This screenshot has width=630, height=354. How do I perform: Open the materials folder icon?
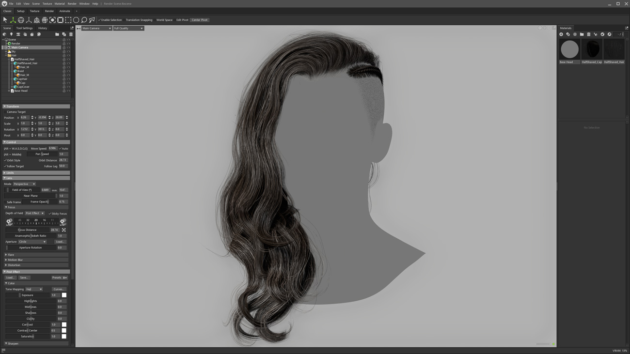click(x=582, y=34)
